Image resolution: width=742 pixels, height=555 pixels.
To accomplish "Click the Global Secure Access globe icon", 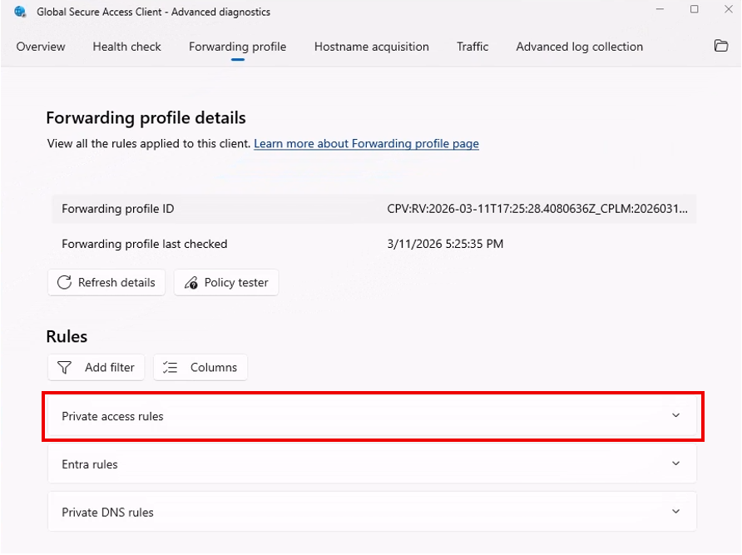I will (20, 12).
